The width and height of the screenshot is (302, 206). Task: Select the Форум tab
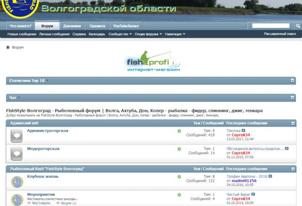[47, 26]
